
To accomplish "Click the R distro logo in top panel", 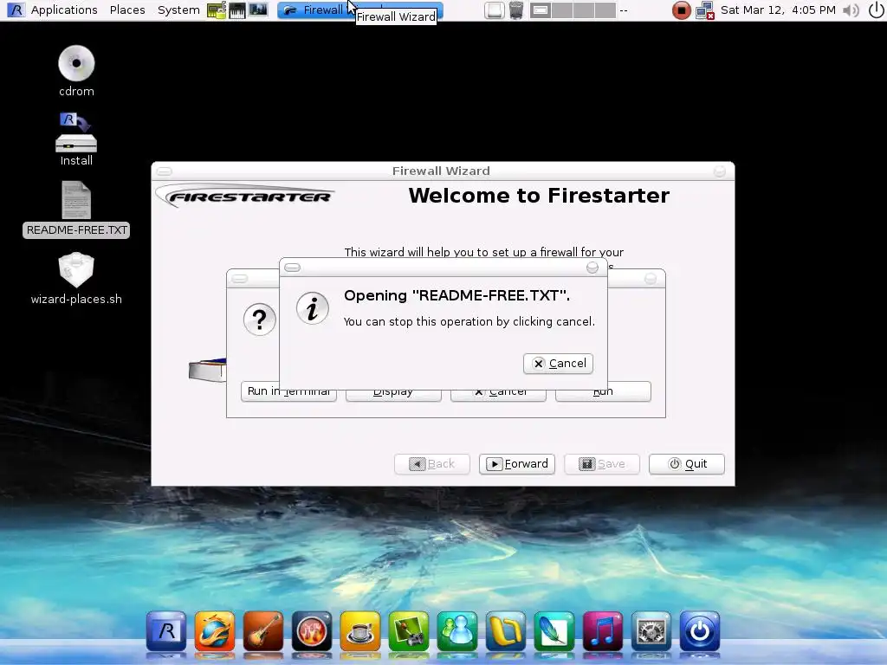I will (x=16, y=10).
